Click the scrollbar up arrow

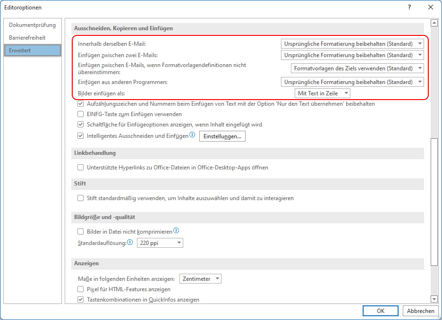tap(434, 23)
